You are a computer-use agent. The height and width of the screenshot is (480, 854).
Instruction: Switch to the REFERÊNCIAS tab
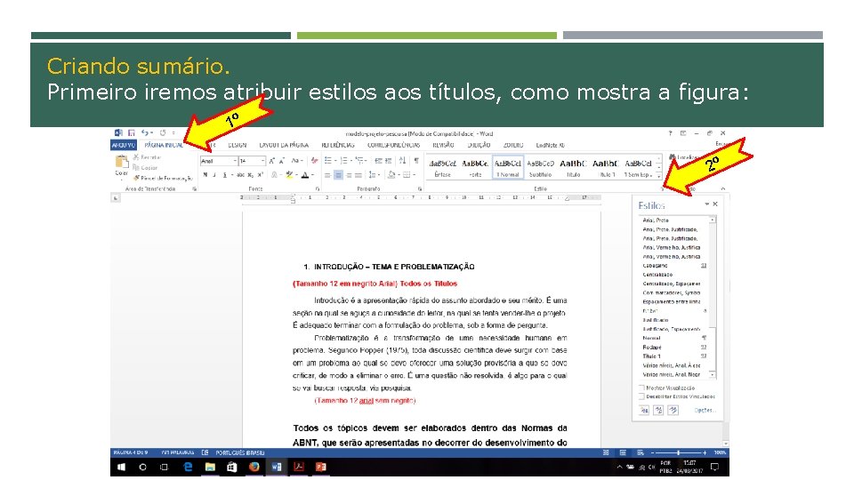click(338, 145)
